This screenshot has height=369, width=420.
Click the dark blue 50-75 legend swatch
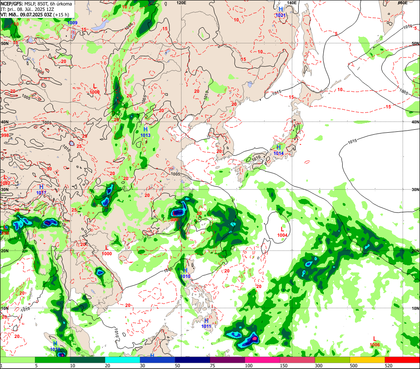[x=192, y=360]
